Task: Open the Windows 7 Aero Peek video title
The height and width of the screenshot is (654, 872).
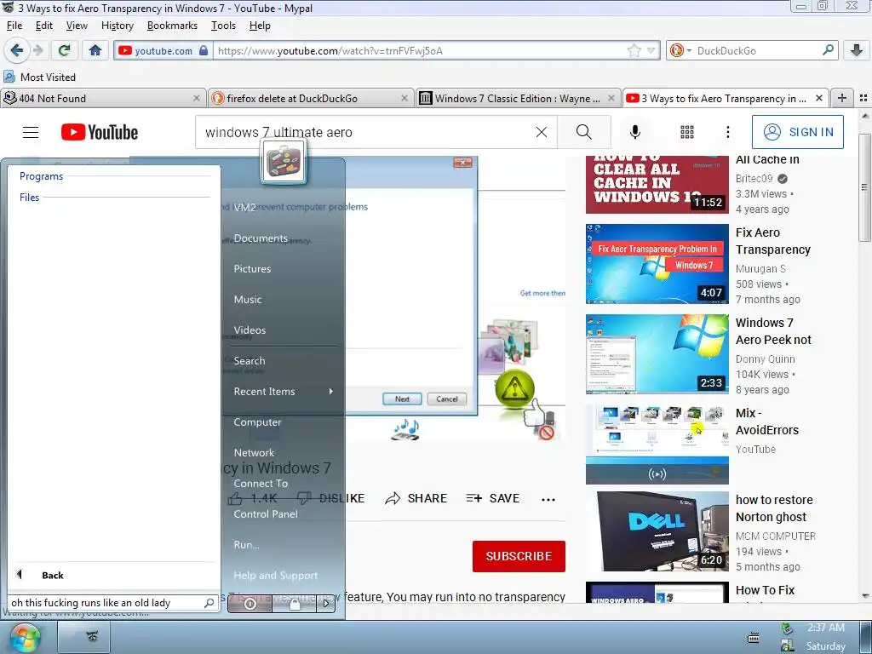Action: pyautogui.click(x=773, y=331)
